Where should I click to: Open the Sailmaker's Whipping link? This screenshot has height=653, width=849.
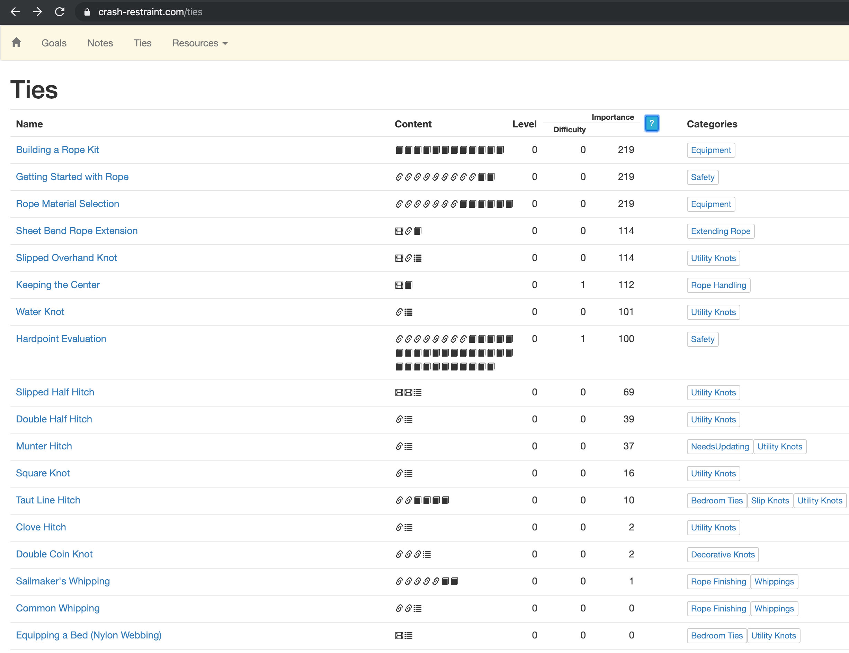[x=63, y=581]
